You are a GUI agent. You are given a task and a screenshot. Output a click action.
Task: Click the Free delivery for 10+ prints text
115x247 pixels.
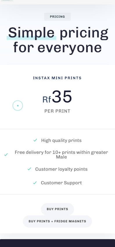point(62,154)
